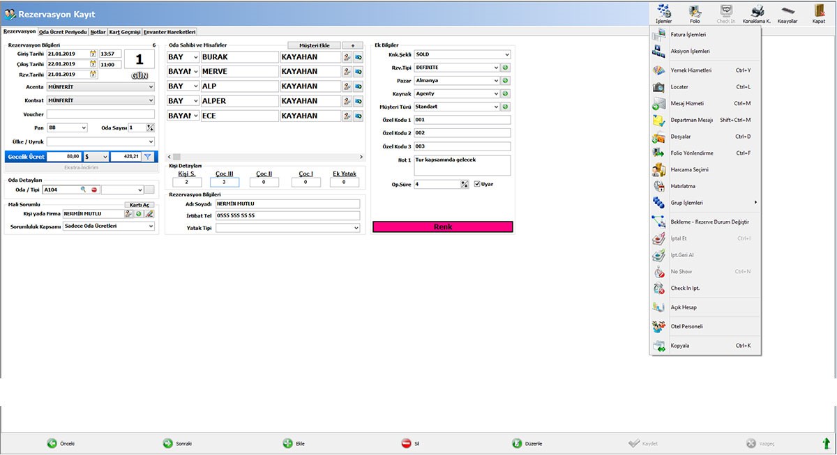The height and width of the screenshot is (455, 837).
Task: Expand the Knk.Şekli dropdown
Action: 506,54
